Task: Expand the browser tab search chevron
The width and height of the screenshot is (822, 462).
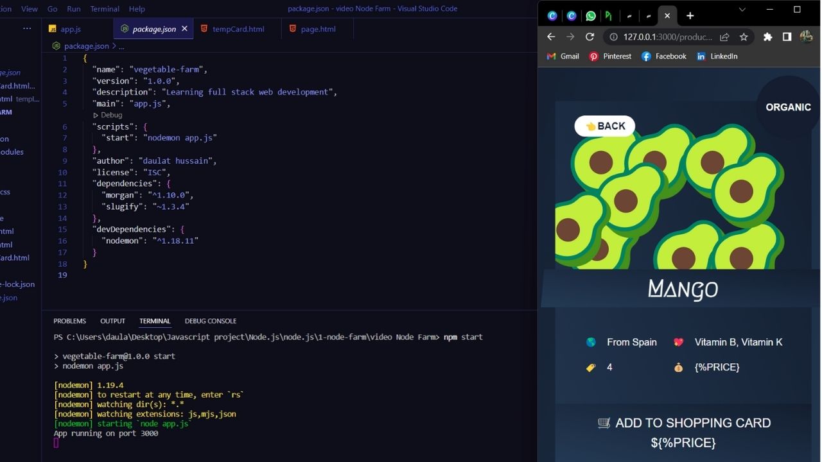Action: 742,10
